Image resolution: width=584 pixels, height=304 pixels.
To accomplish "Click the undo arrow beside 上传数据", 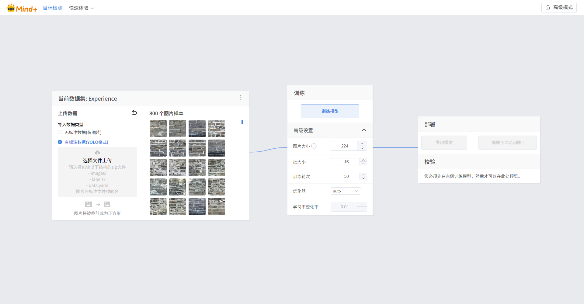I will pyautogui.click(x=134, y=113).
